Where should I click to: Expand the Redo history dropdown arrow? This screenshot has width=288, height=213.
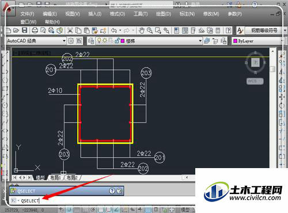tap(133, 31)
